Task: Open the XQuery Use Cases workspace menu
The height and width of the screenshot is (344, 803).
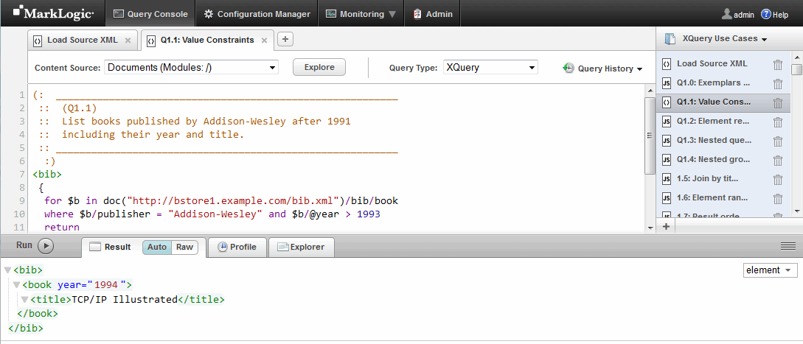Action: click(724, 39)
